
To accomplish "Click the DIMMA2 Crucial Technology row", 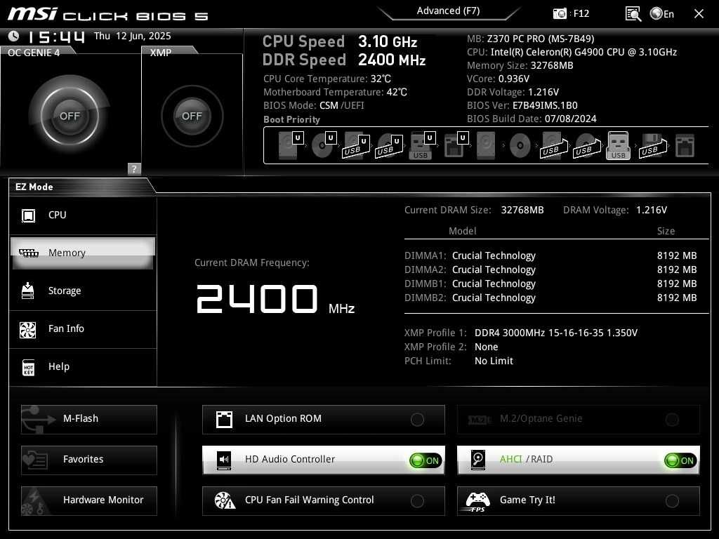I will click(x=550, y=270).
